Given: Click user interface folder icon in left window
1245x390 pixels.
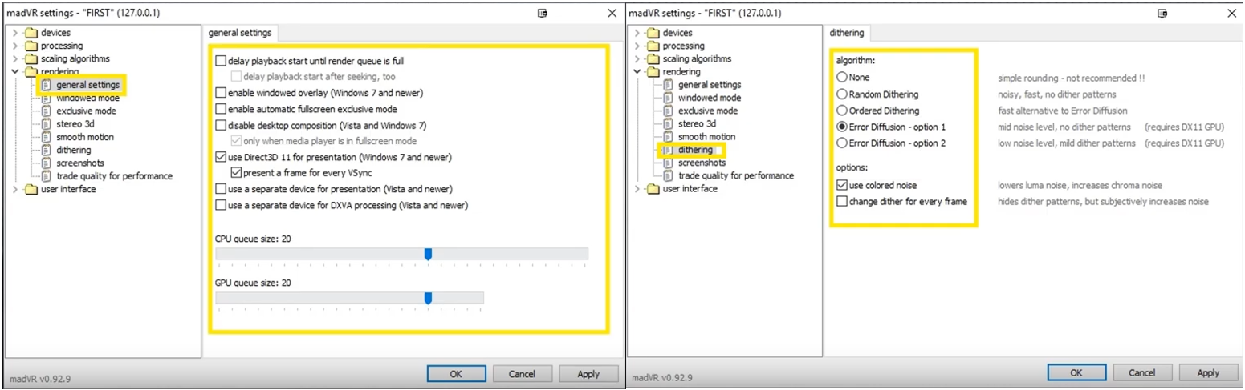Looking at the screenshot, I should point(31,189).
